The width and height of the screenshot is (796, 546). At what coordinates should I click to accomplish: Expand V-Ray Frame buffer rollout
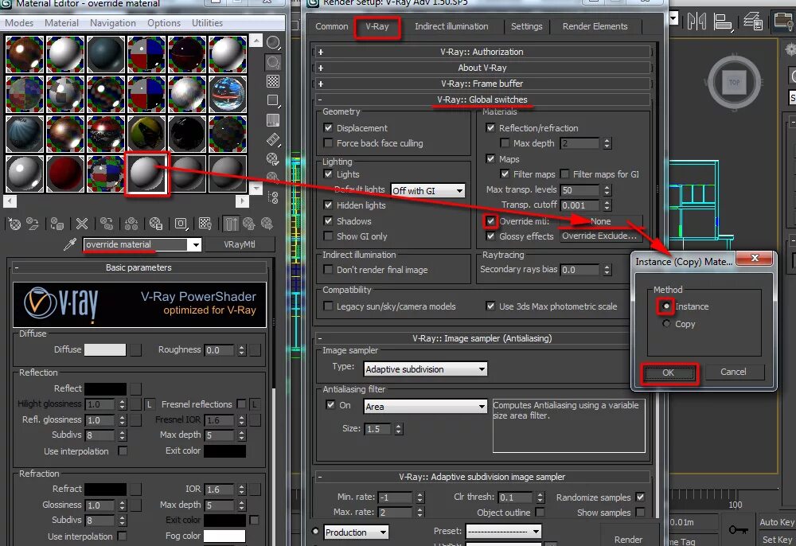tap(482, 84)
